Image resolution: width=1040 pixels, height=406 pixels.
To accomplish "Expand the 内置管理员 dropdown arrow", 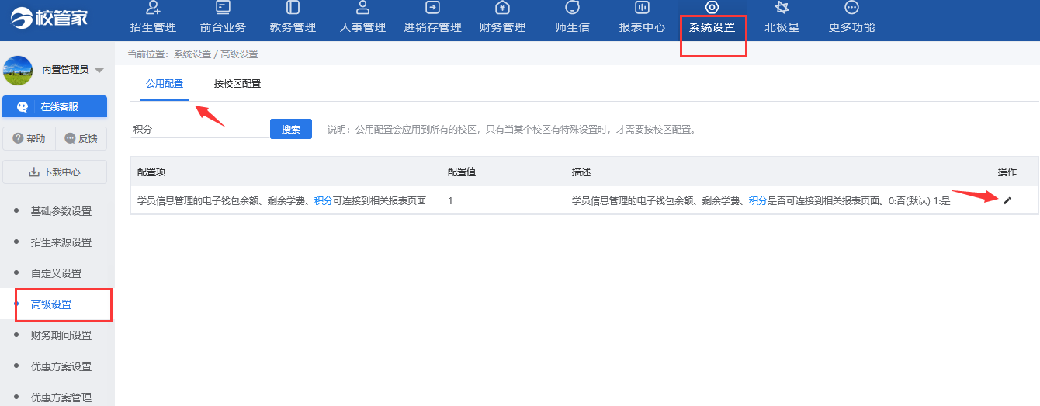I will pyautogui.click(x=99, y=71).
